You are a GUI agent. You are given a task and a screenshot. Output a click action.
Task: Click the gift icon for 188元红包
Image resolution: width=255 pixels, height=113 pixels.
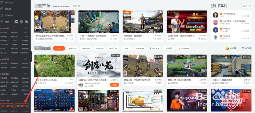click(221, 36)
